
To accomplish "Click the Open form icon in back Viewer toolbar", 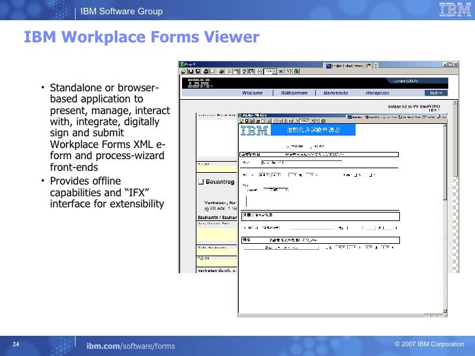I will (183, 72).
